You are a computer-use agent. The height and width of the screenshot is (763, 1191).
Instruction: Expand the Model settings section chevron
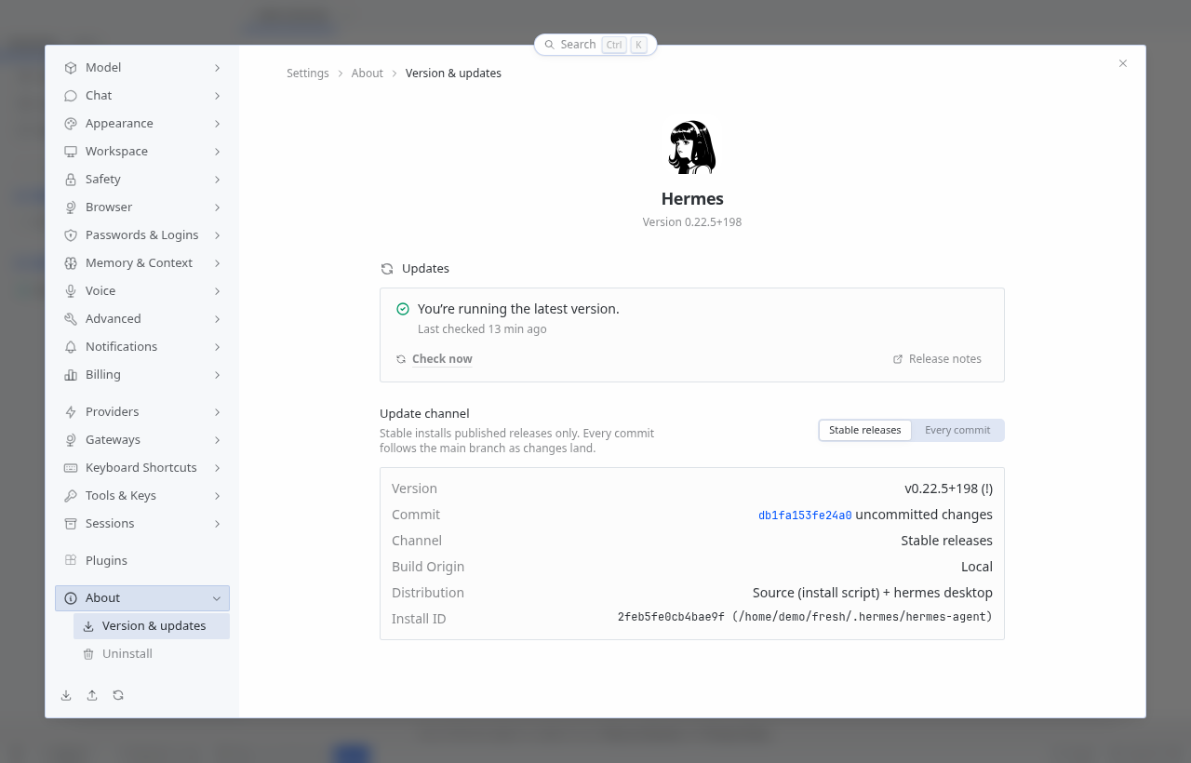tap(217, 68)
